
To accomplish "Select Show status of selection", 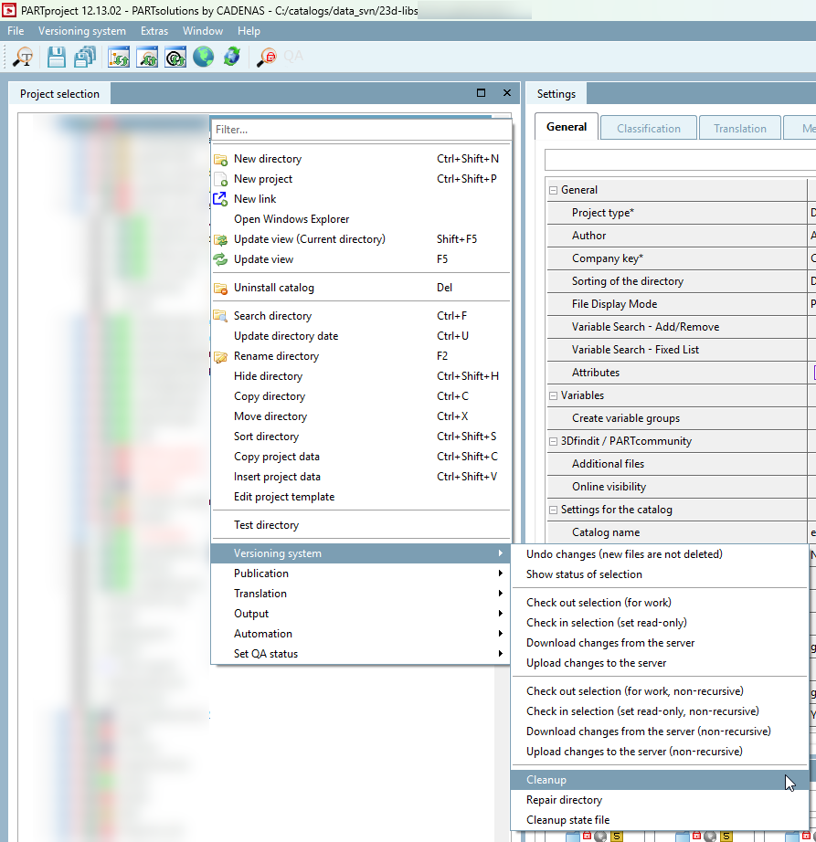I will (x=660, y=574).
